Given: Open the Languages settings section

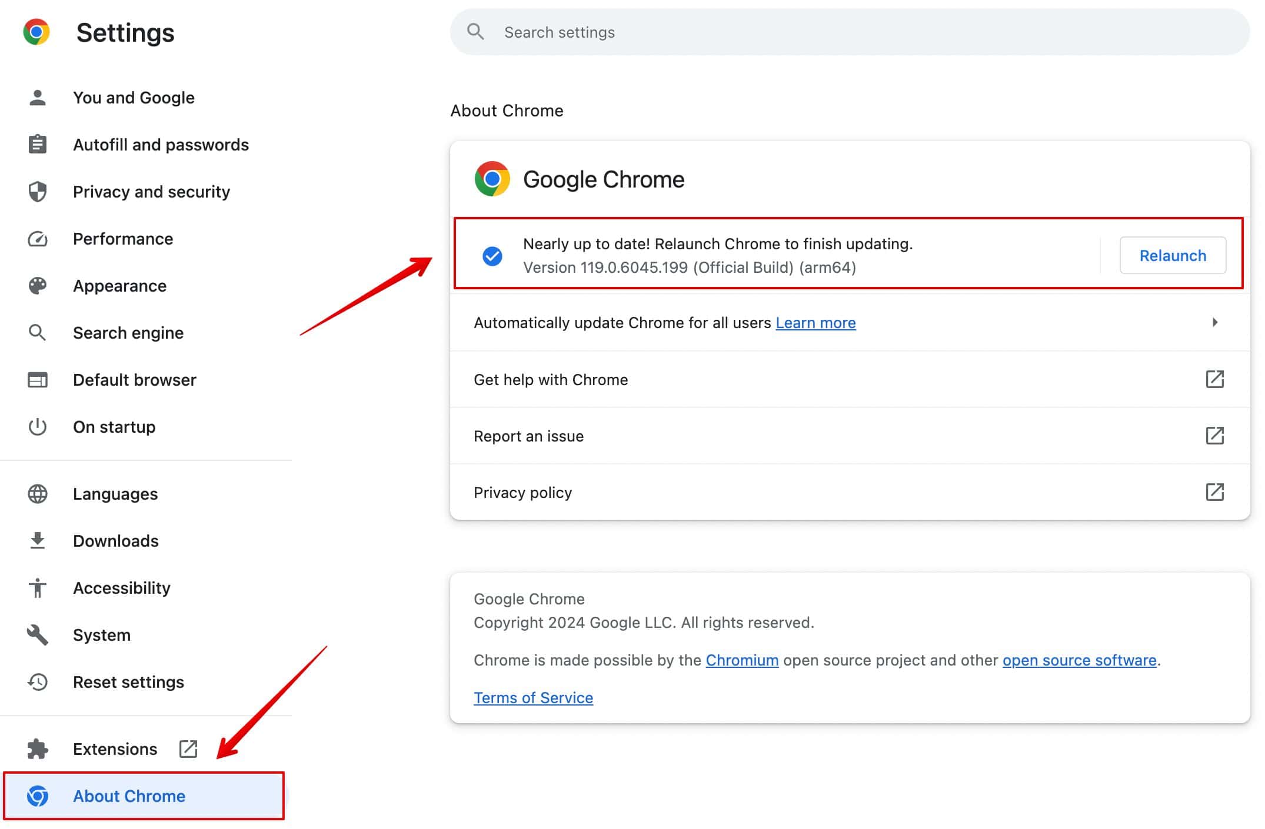Looking at the screenshot, I should pyautogui.click(x=115, y=494).
